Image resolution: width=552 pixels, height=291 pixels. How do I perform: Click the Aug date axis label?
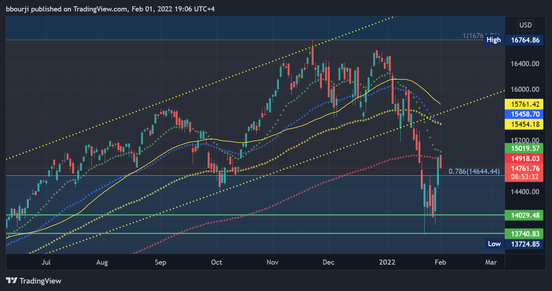click(102, 262)
